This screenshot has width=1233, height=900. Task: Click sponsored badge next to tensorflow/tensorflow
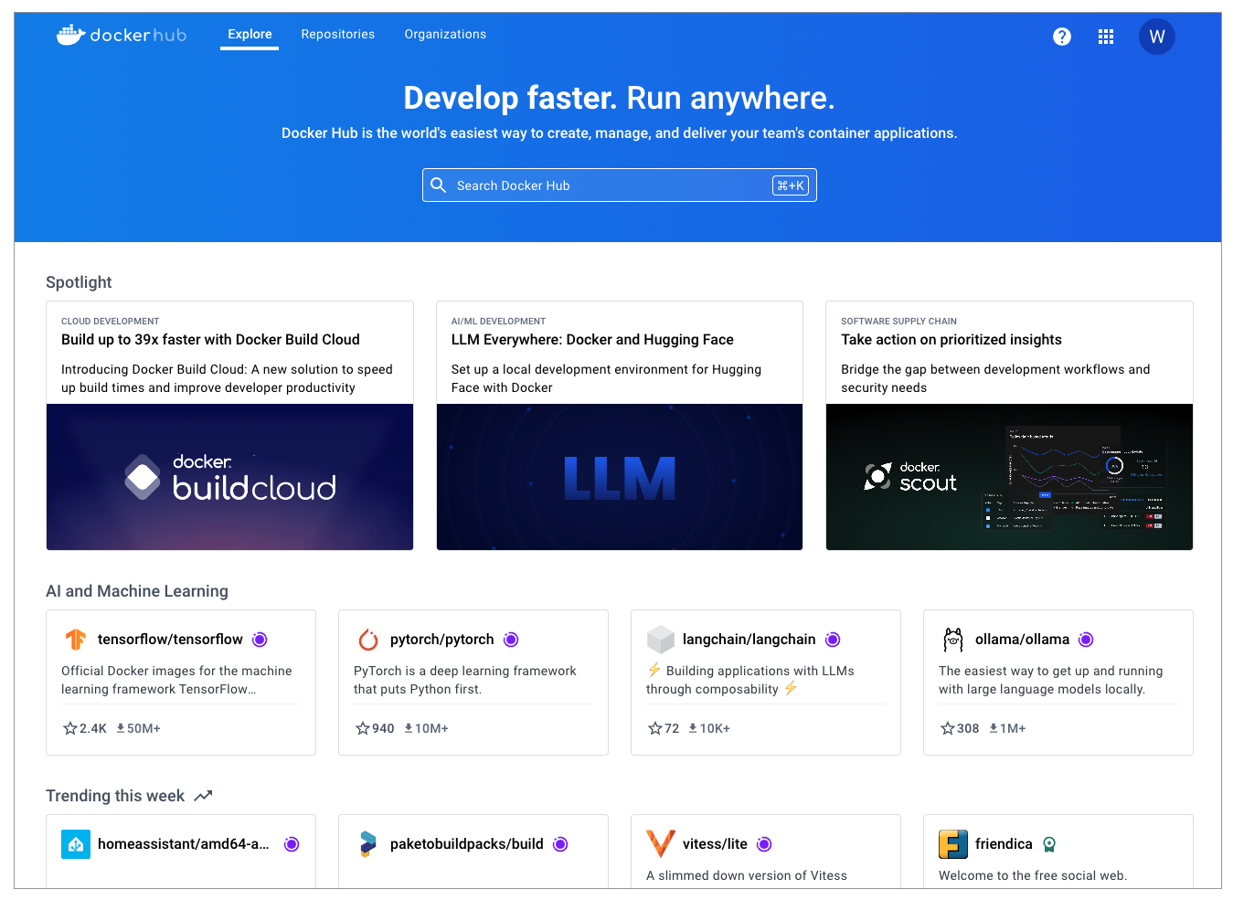tap(260, 640)
